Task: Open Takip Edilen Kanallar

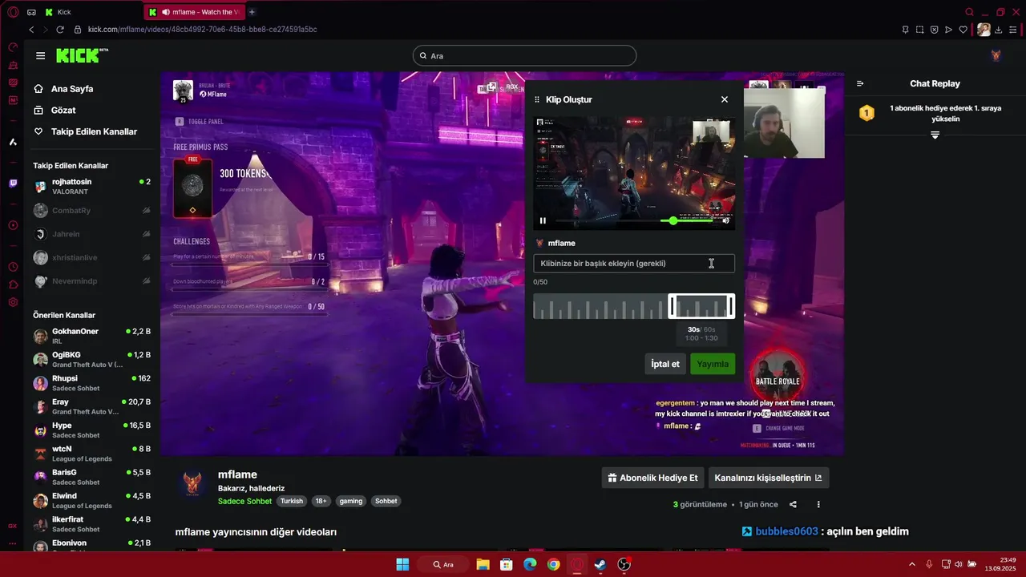Action: [94, 131]
